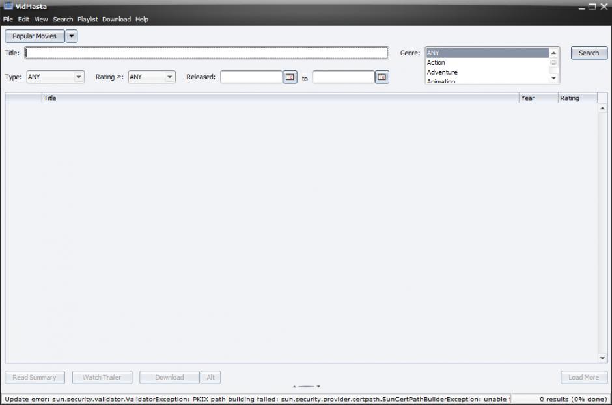This screenshot has width=612, height=405.
Task: Click the Alt download button
Action: pyautogui.click(x=211, y=377)
